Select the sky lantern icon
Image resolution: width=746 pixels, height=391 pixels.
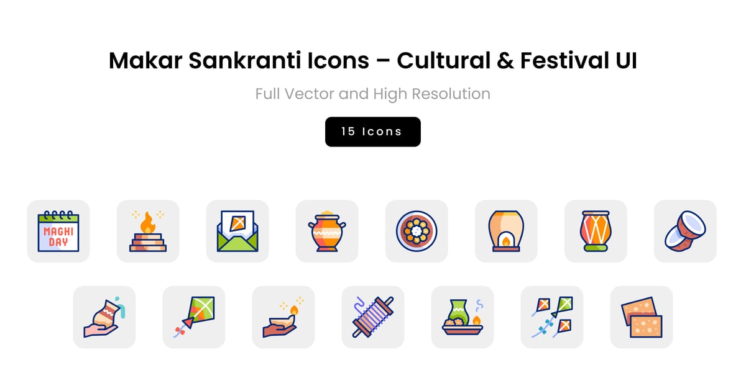pos(506,231)
